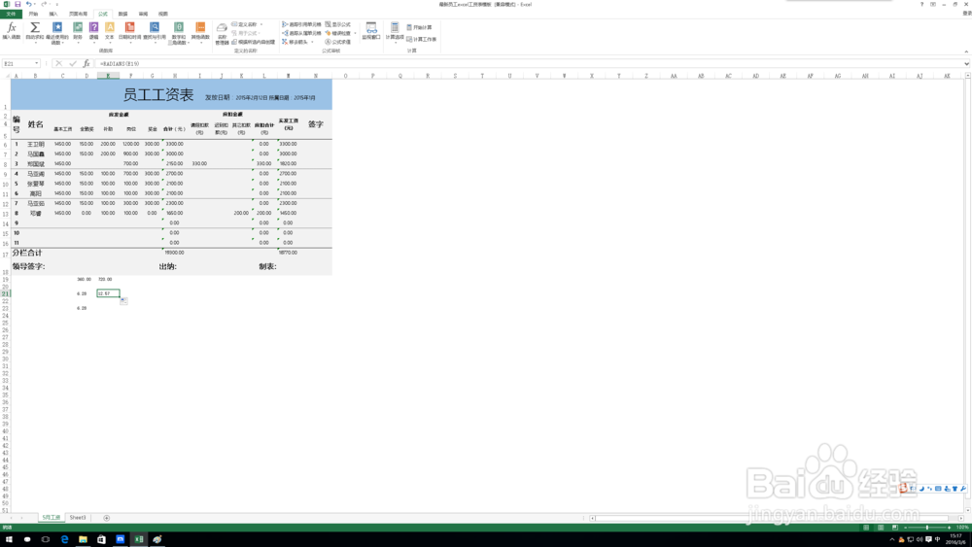Image resolution: width=972 pixels, height=547 pixels.
Task: Click the paste options icon below cell E21
Action: (123, 301)
